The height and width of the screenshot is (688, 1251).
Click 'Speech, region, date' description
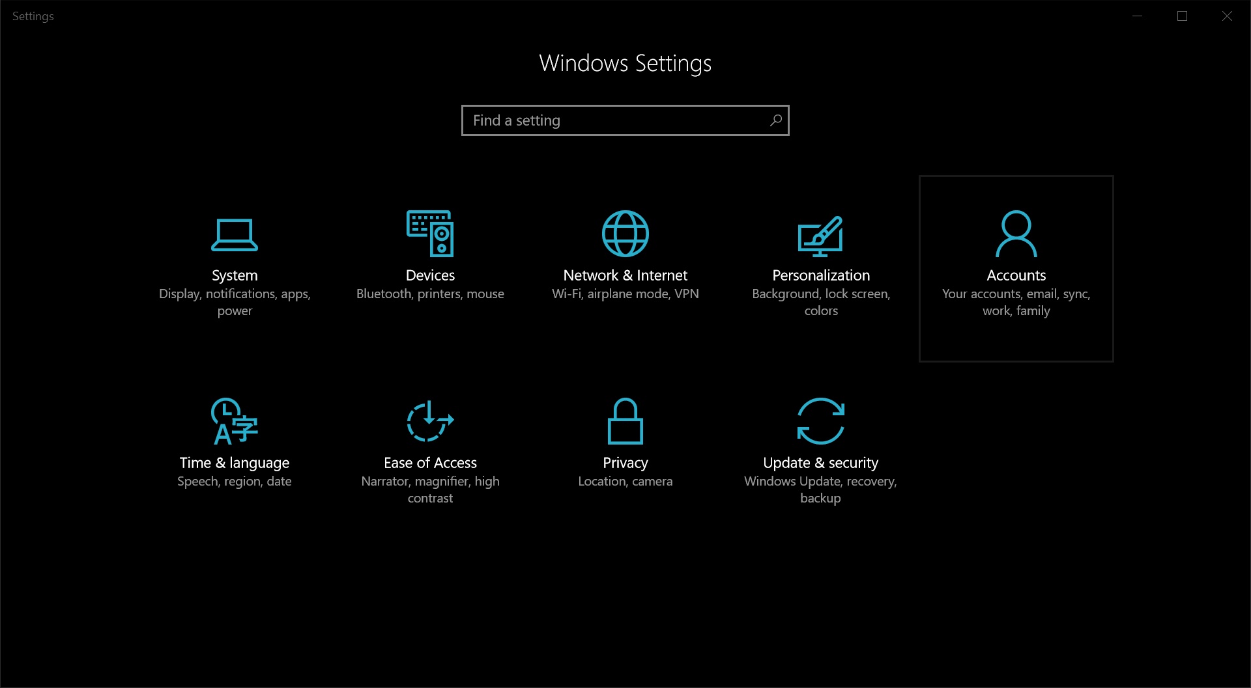[x=235, y=481]
